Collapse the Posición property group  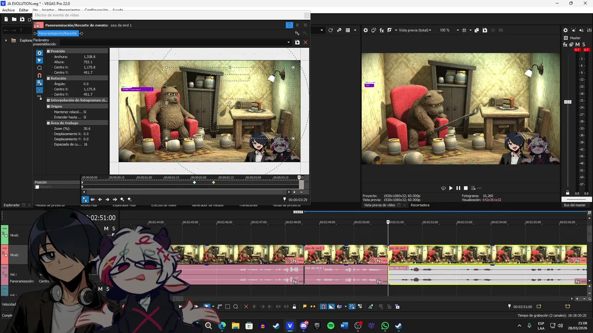pyautogui.click(x=48, y=51)
